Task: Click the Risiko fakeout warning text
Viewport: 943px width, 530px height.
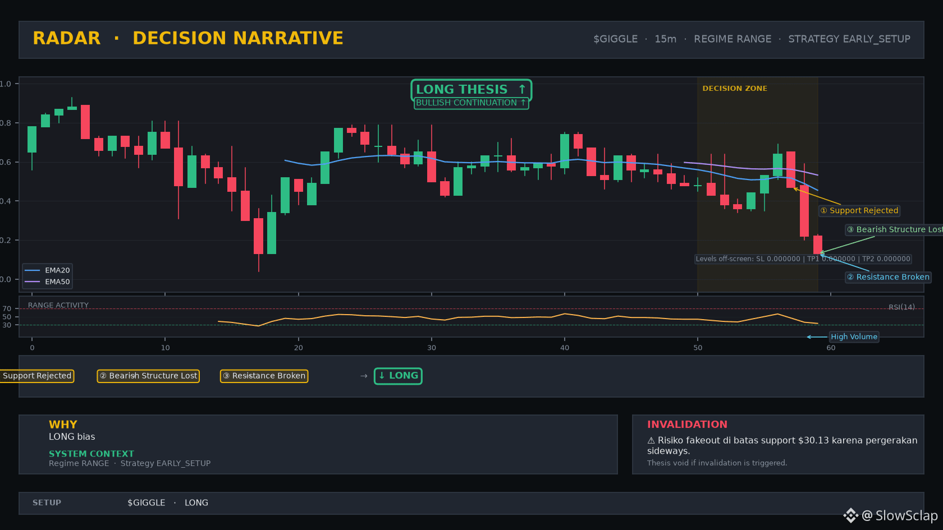Action: (782, 446)
